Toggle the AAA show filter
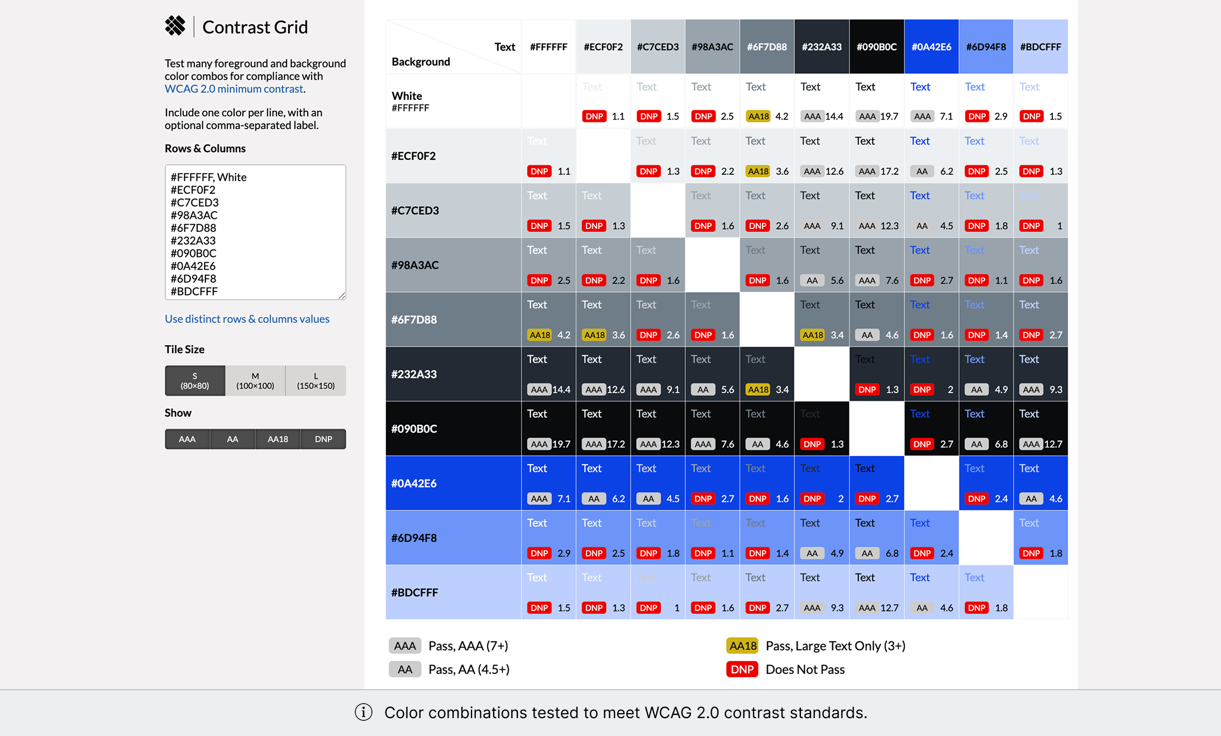The image size is (1221, 736). [x=187, y=439]
